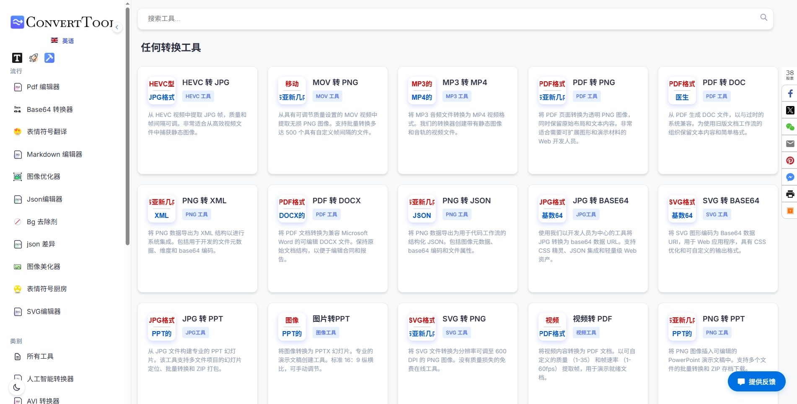The image size is (797, 404).
Task: Select 所有工具 category in sidebar
Action: click(x=40, y=357)
